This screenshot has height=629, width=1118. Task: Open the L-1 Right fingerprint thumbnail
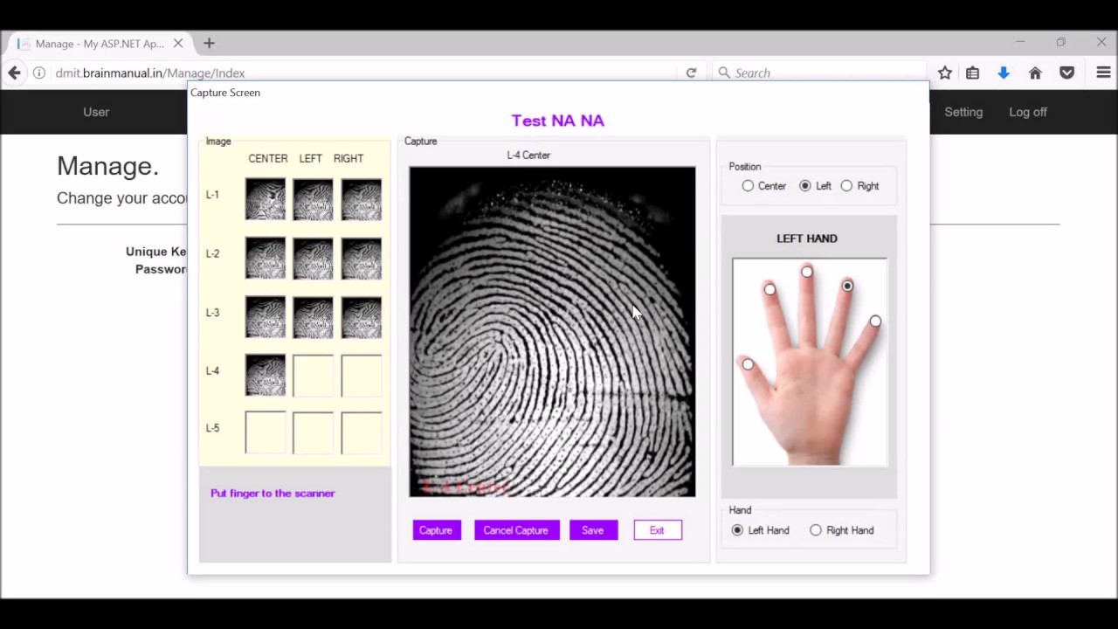362,199
